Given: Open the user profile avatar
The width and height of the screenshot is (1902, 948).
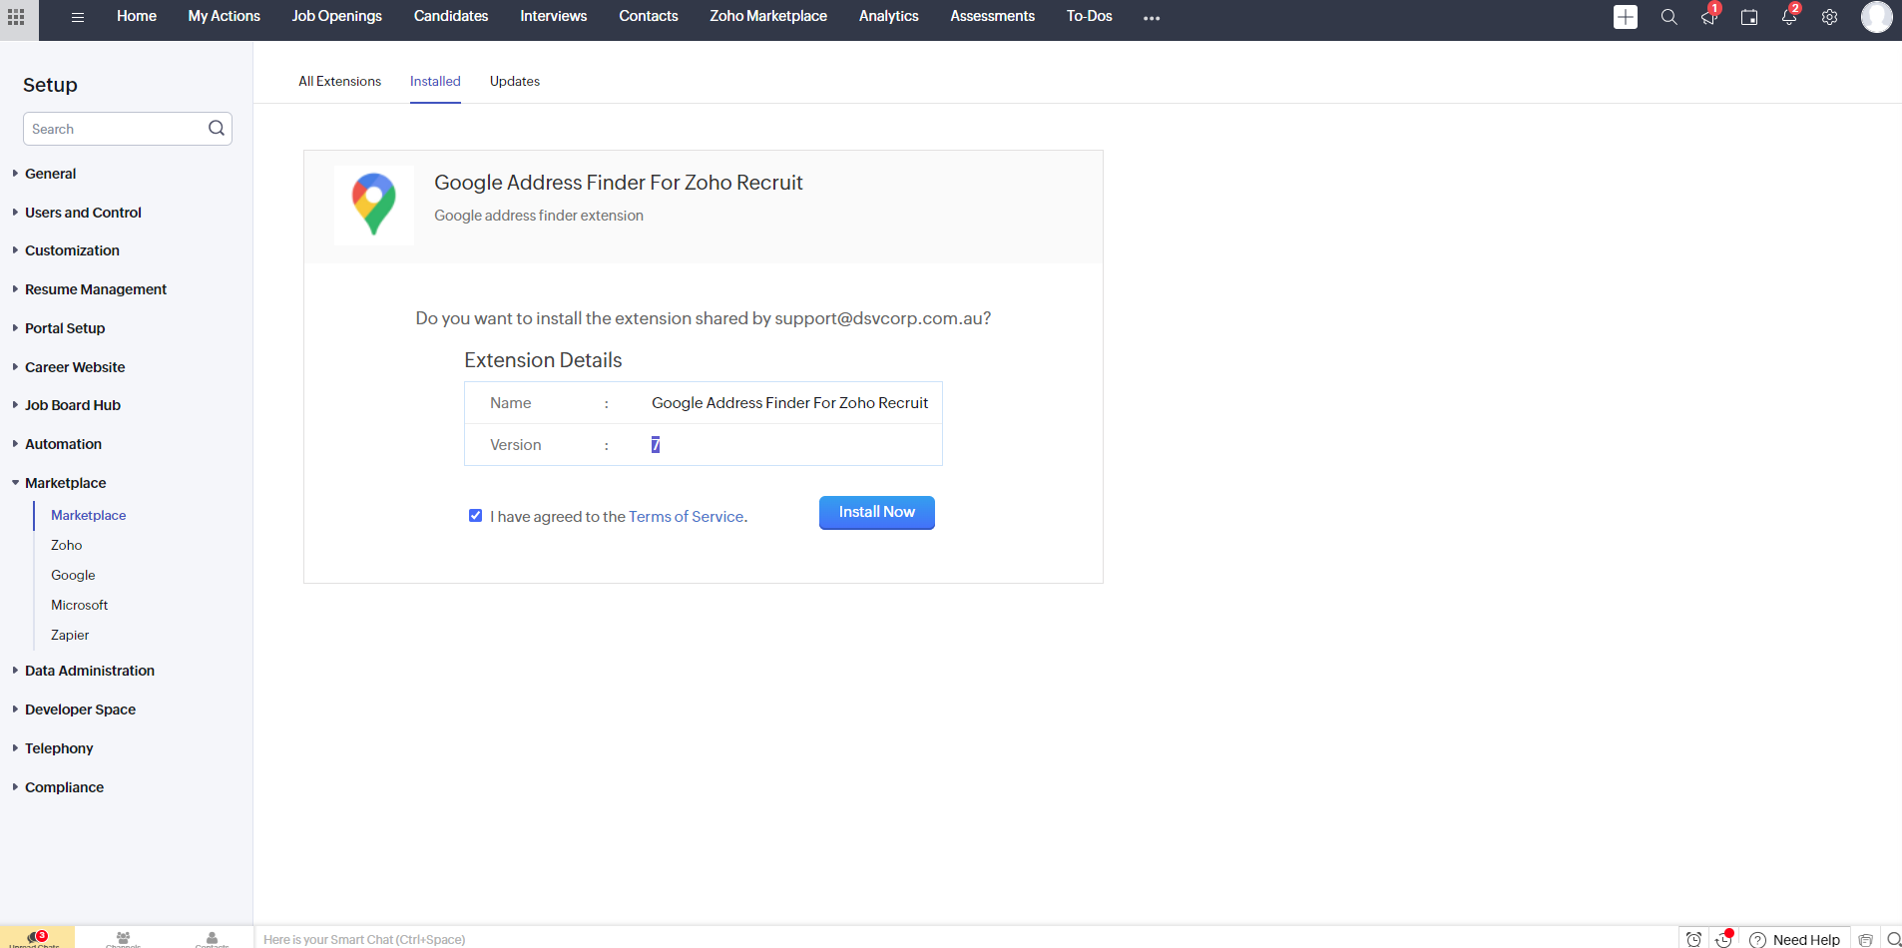Looking at the screenshot, I should (1876, 17).
